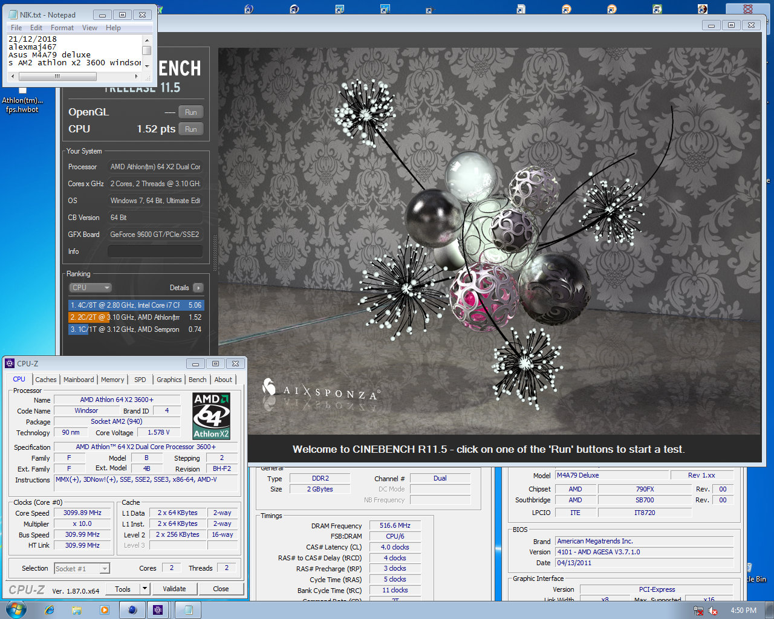Run the OpenGL test in Cinebench
The image size is (774, 619).
[191, 112]
